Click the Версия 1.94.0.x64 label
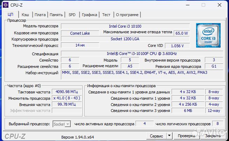229x141 pixels. (x=77, y=137)
